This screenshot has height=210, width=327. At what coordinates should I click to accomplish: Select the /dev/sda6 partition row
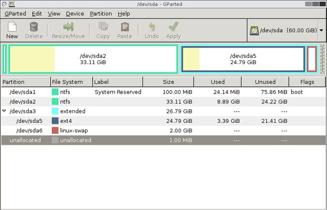tap(163, 130)
